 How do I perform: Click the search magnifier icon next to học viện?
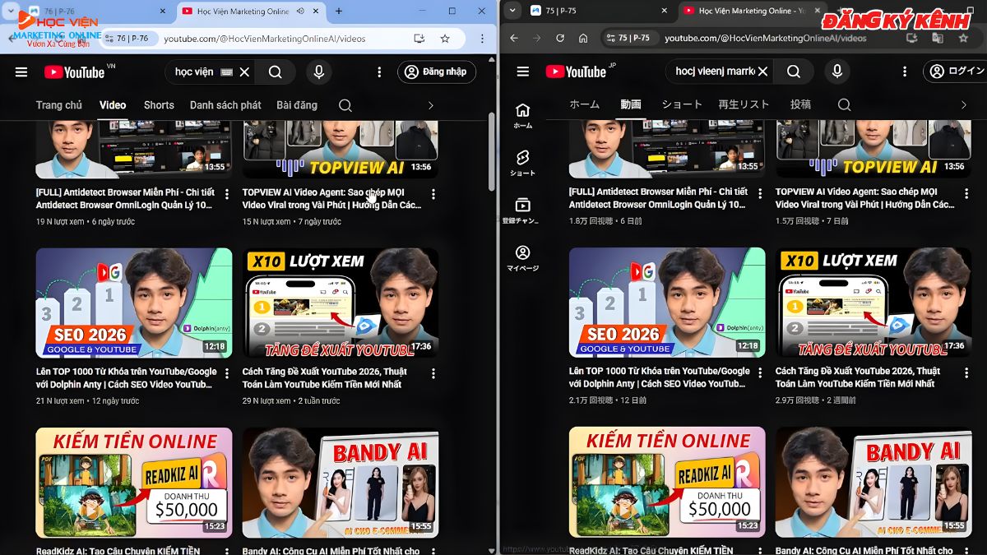click(275, 72)
